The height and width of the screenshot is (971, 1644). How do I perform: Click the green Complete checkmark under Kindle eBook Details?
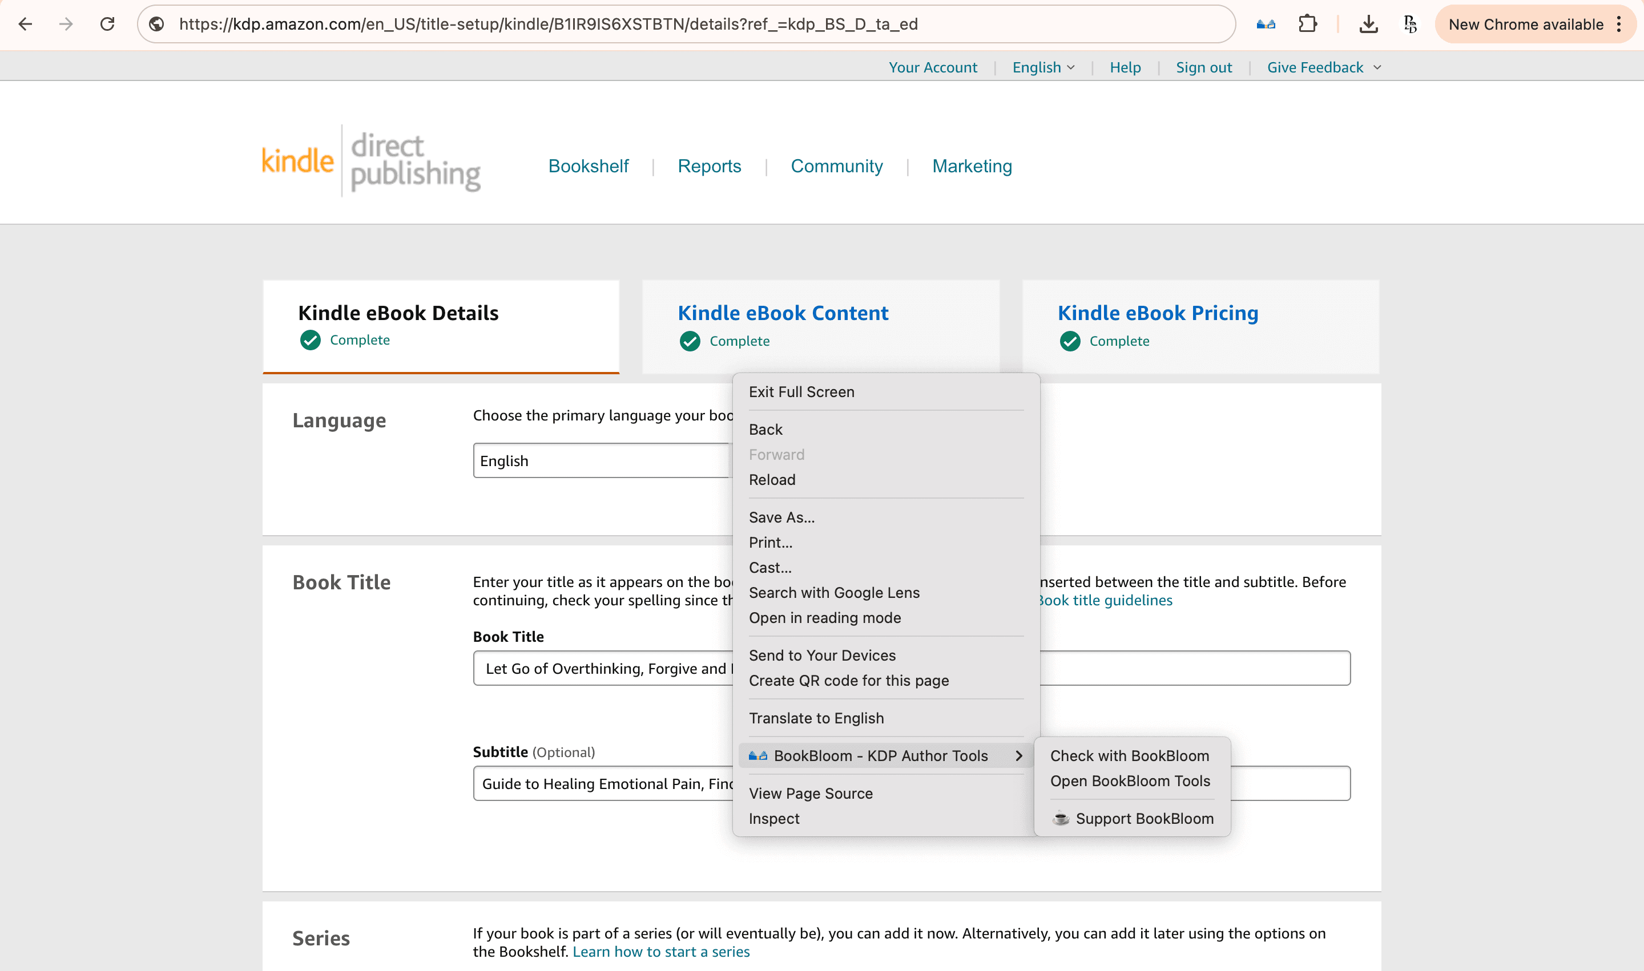coord(311,340)
